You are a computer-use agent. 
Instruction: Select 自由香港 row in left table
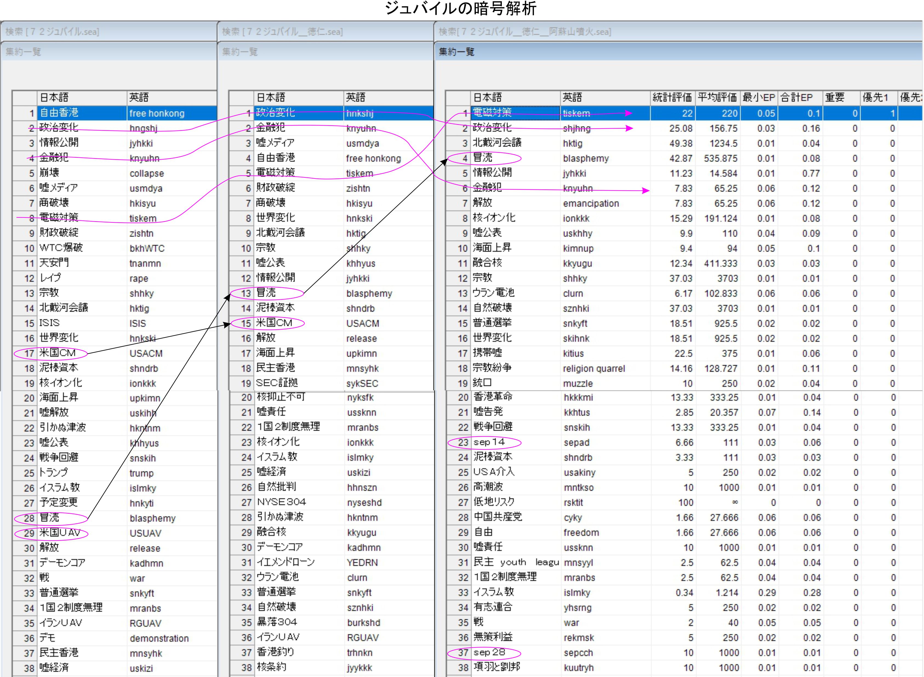59,113
